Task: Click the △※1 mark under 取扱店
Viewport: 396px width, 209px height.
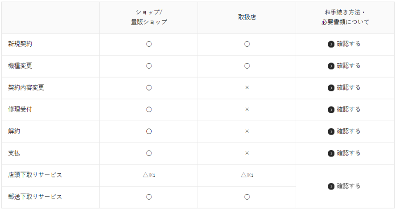Action: pyautogui.click(x=247, y=175)
